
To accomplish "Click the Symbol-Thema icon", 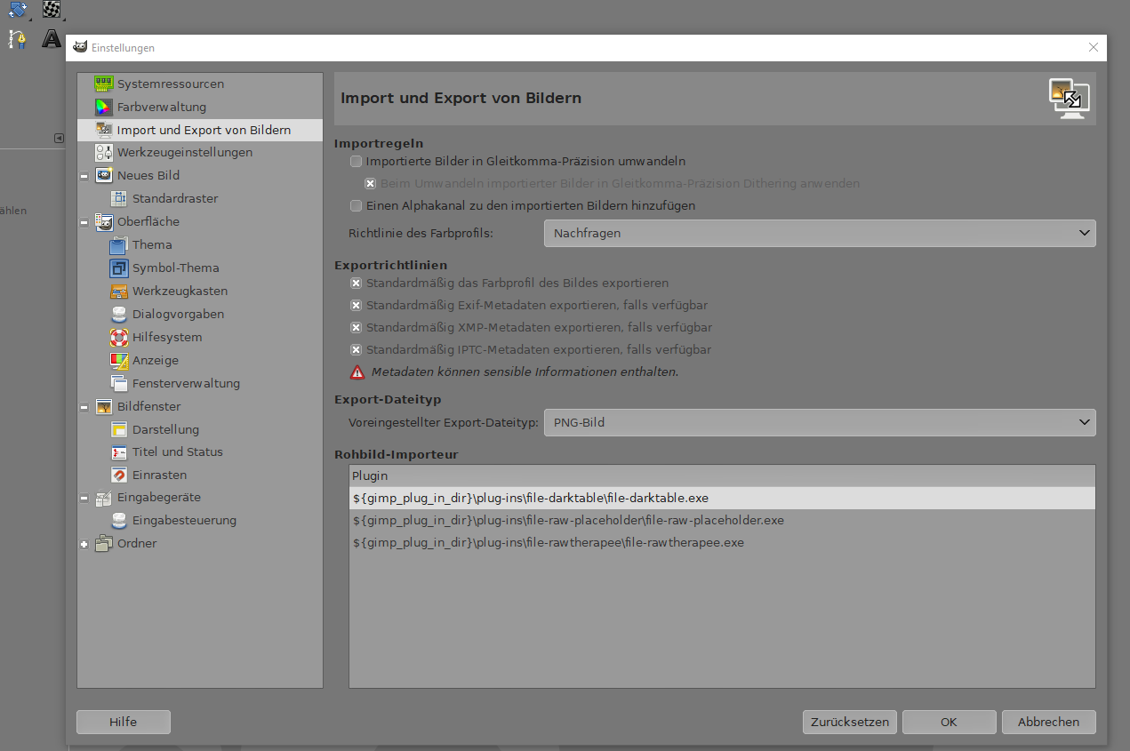I will pyautogui.click(x=119, y=268).
